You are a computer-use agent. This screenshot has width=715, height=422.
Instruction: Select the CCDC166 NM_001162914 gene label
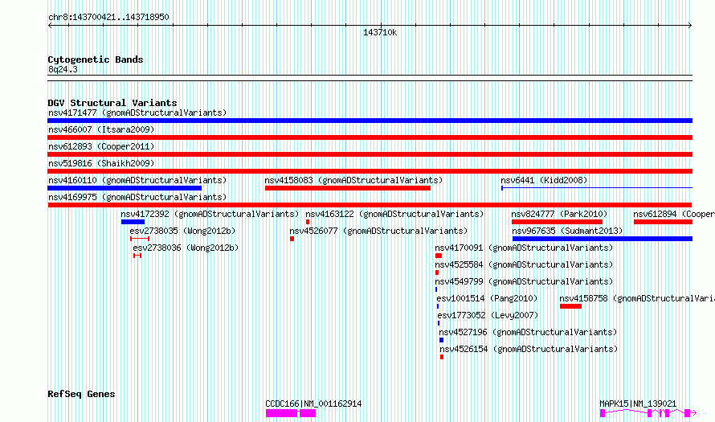tap(313, 404)
